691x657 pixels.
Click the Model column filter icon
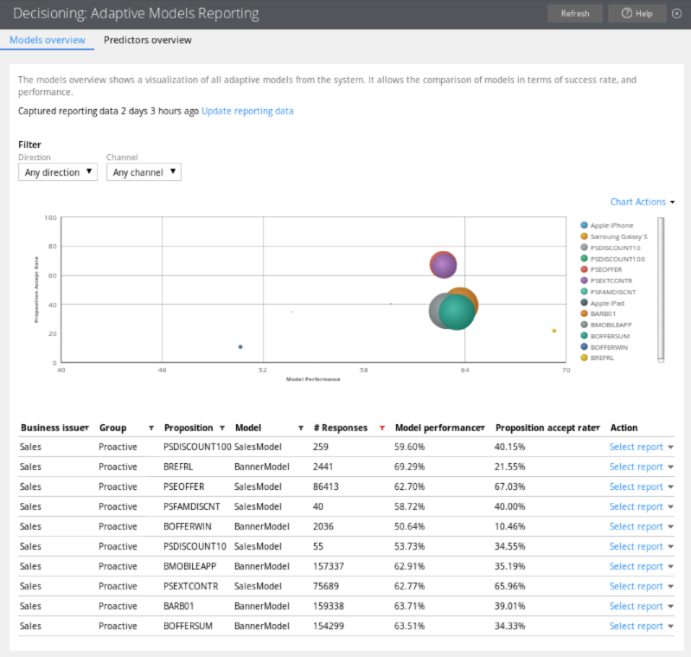(300, 428)
